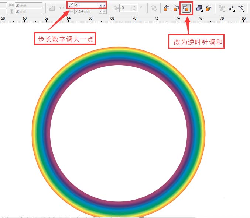Open start and end properties icon
This screenshot has width=250, height=218.
click(x=232, y=8)
